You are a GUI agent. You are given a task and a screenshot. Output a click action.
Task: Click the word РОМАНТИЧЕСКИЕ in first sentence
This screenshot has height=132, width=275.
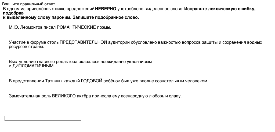click(x=76, y=27)
